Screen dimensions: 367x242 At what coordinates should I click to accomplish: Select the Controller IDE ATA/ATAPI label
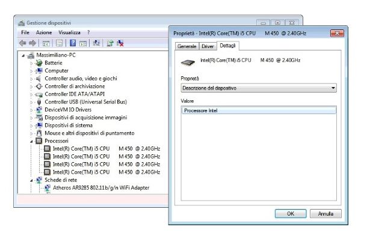[75, 94]
